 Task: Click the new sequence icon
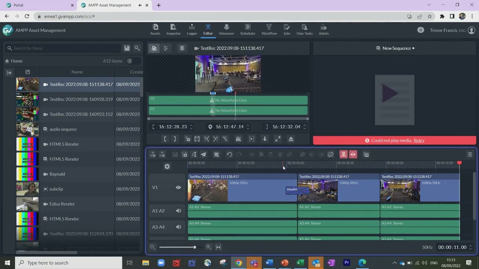185,154
